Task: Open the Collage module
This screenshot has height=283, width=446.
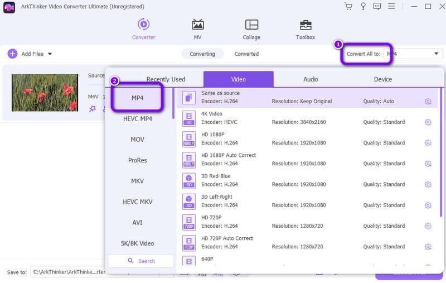Action: pyautogui.click(x=251, y=29)
